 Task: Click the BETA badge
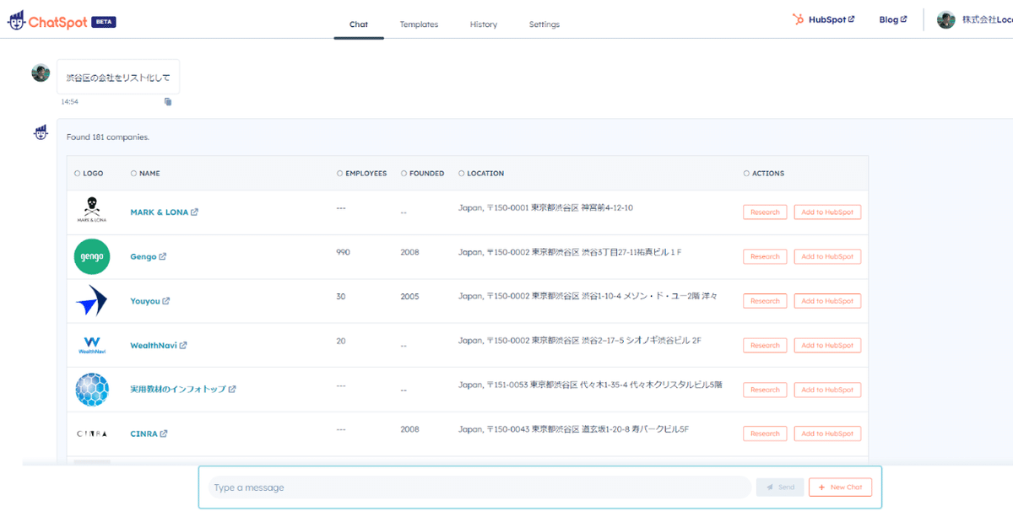tap(104, 23)
